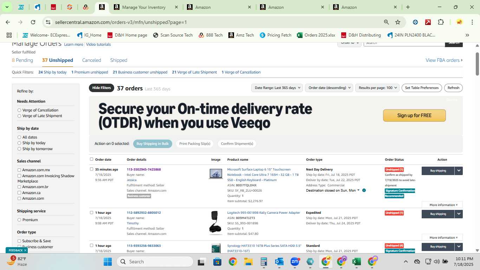Open the tab search chevron at top left
Screen dimensions: 480x270
(7, 7)
